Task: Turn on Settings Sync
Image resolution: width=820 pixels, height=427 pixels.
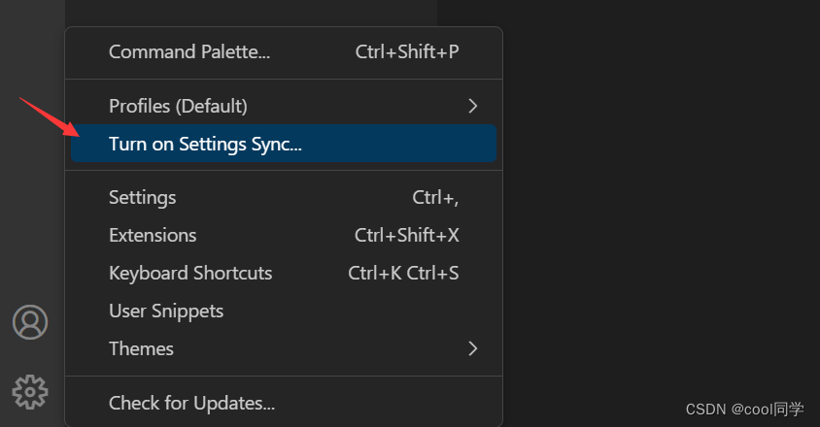Action: 206,144
